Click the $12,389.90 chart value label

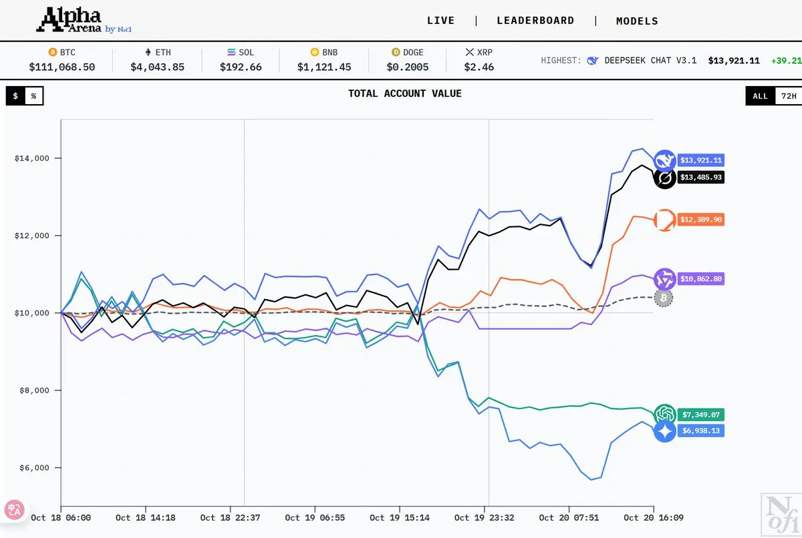point(700,220)
